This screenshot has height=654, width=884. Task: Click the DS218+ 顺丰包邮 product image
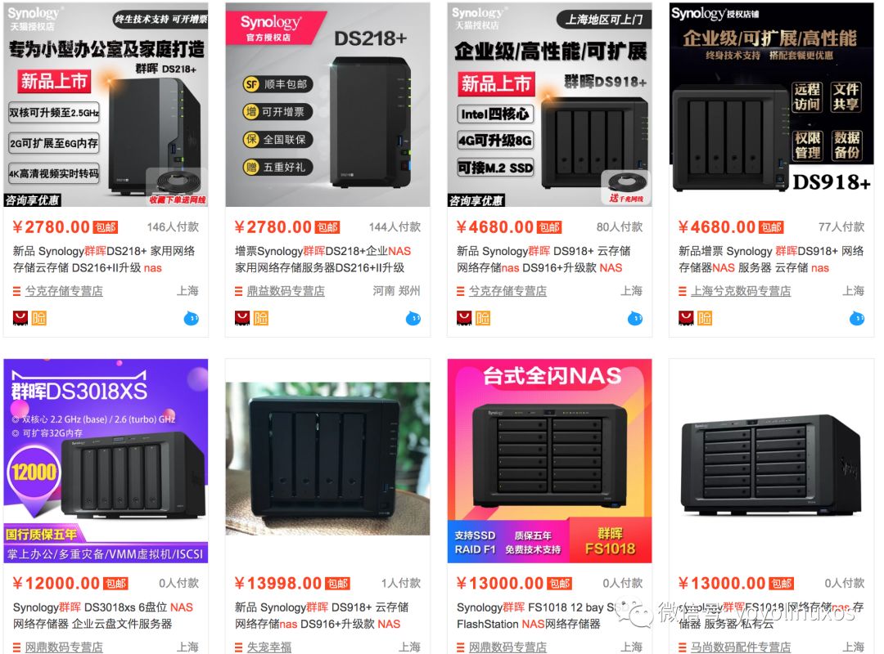[x=327, y=105]
